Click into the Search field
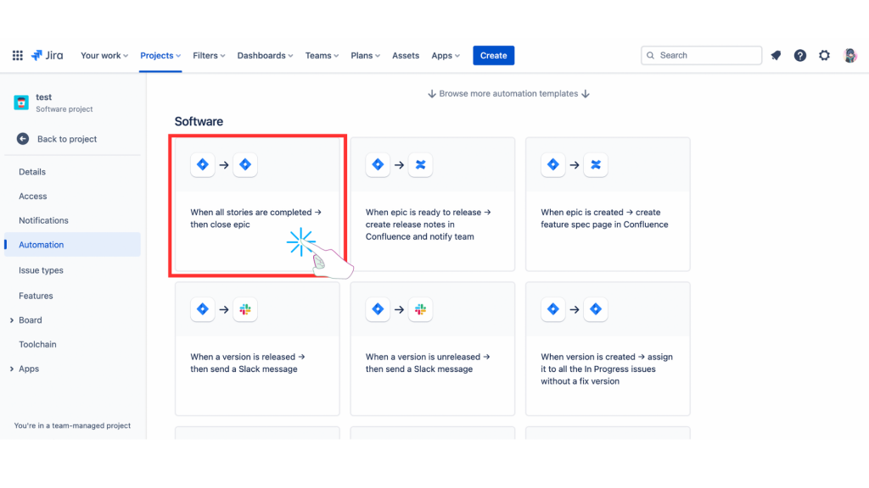This screenshot has height=488, width=869. pyautogui.click(x=701, y=55)
